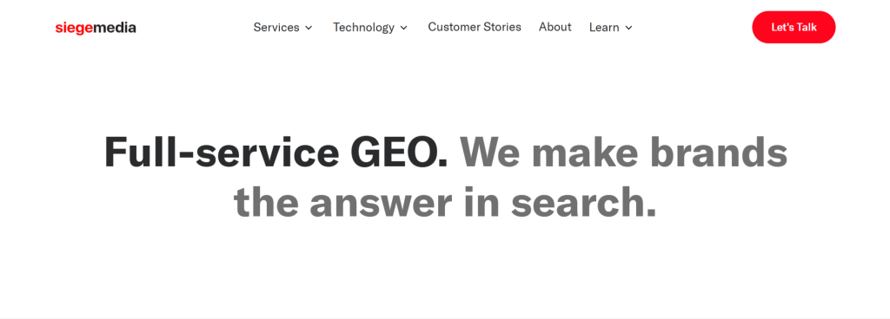Click the gray "We make" headline text
This screenshot has width=890, height=319.
(550, 153)
